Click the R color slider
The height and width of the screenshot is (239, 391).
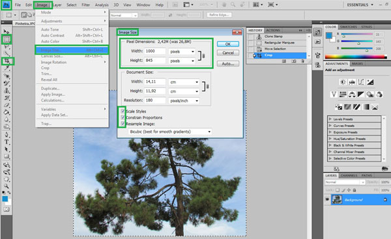click(x=357, y=34)
